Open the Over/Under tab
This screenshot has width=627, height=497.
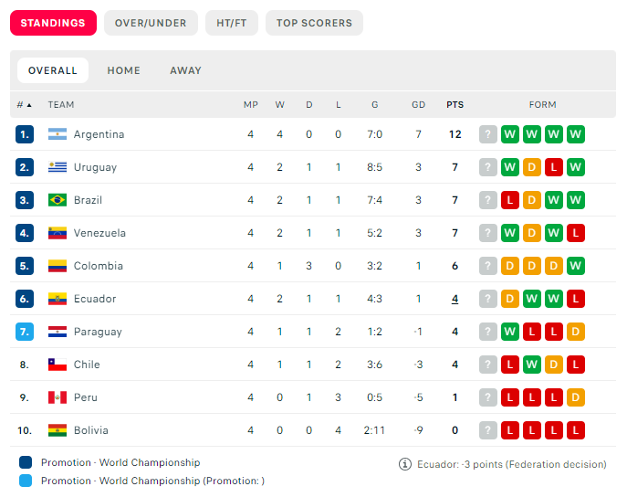point(151,23)
